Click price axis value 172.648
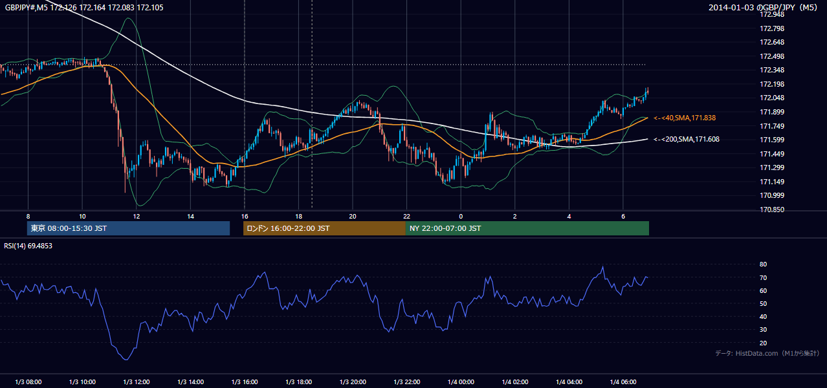 tap(773, 42)
